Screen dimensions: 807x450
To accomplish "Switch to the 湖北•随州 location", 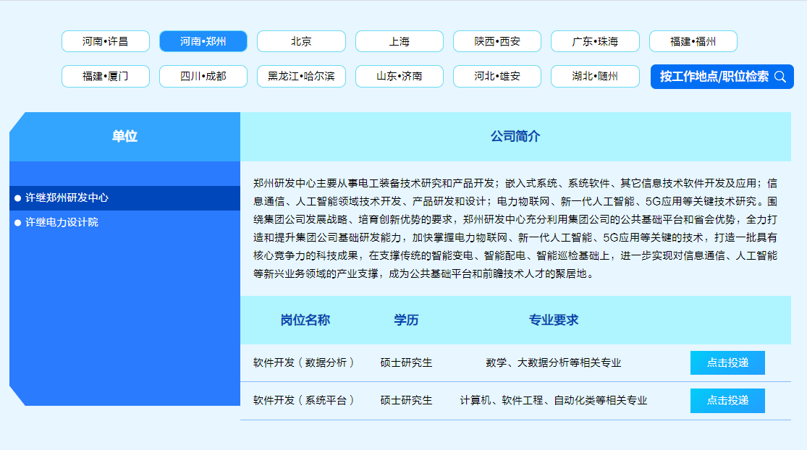I will 595,76.
